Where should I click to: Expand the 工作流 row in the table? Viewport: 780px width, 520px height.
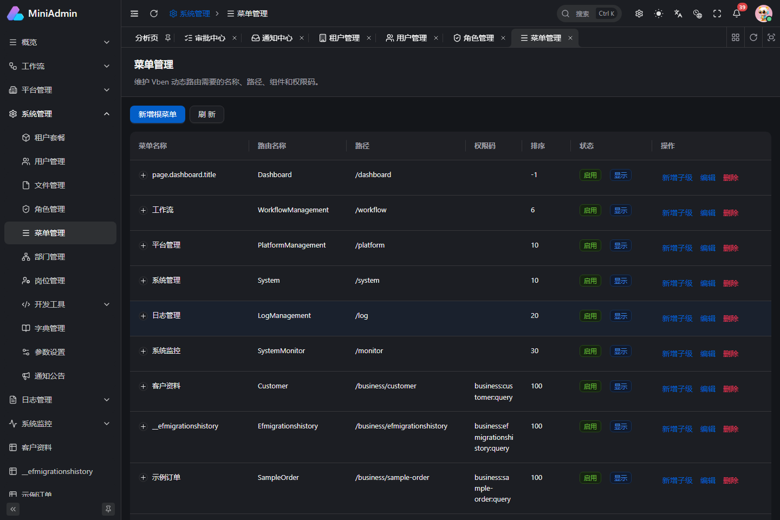click(x=143, y=210)
